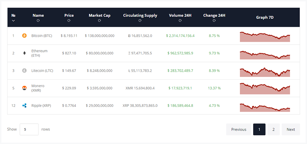Click refresh icon under Volume 24H header

[x=180, y=20]
